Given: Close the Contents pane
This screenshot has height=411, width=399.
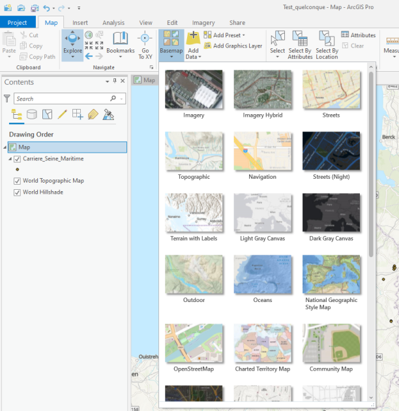Looking at the screenshot, I should pos(123,81).
